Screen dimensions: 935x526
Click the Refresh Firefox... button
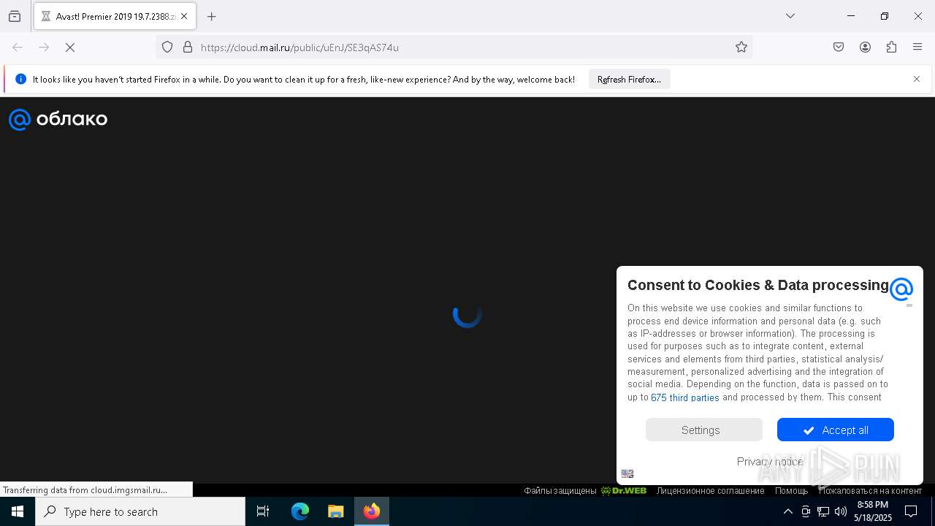click(x=629, y=80)
